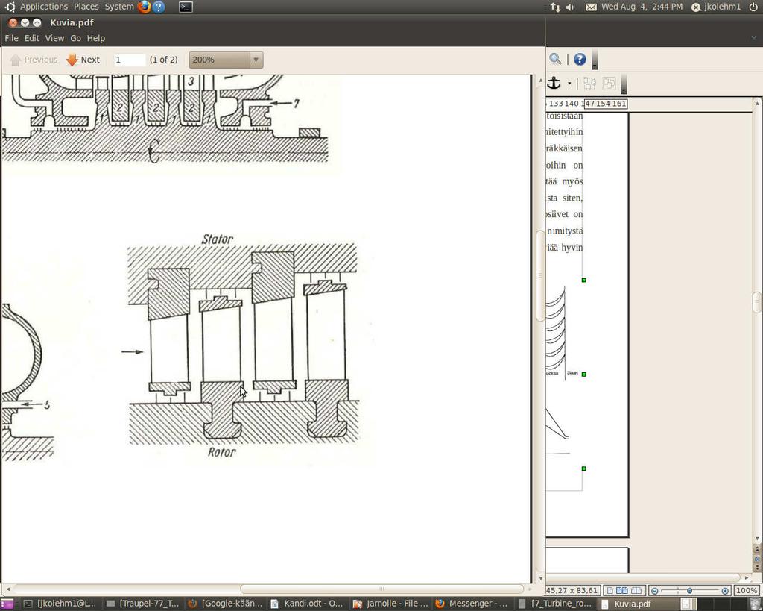Open the volume speaker icon
Image resolution: width=763 pixels, height=611 pixels.
[x=570, y=7]
